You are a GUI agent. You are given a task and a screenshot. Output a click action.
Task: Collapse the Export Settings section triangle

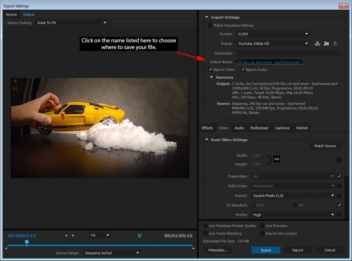pos(207,17)
